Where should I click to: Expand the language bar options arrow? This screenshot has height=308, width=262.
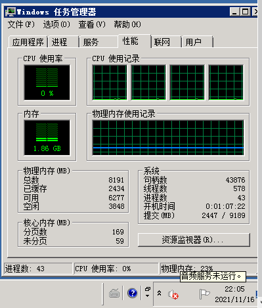(148, 296)
